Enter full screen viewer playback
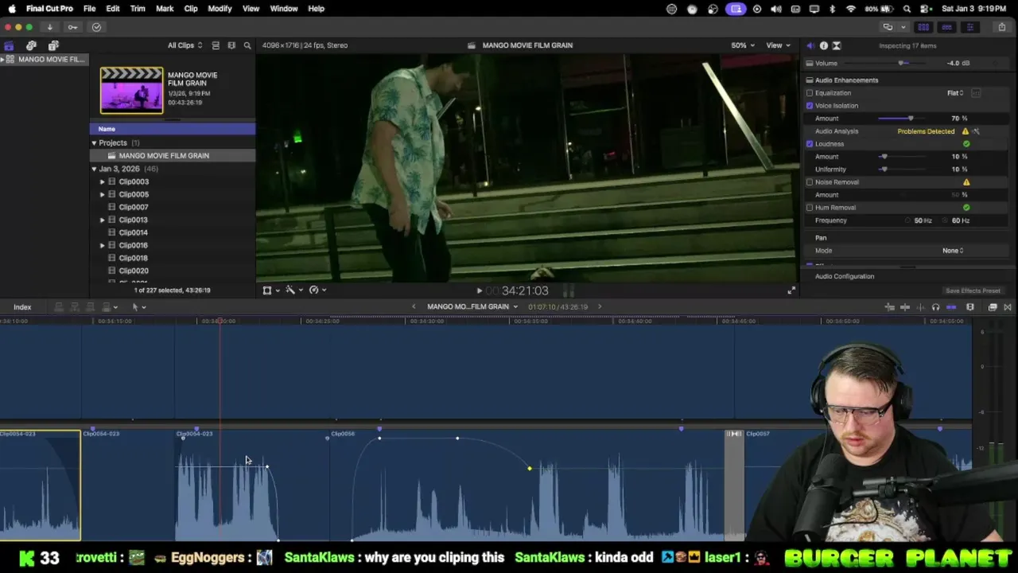Screen dimensions: 1018x573 [x=791, y=290]
